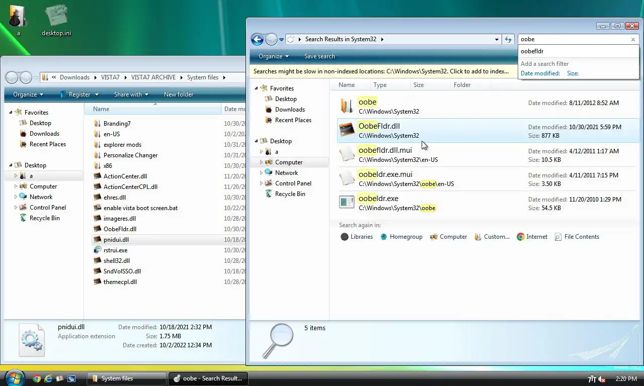Click the taskbar clock showing 2:20 PM
The width and height of the screenshot is (644, 386).
626,379
